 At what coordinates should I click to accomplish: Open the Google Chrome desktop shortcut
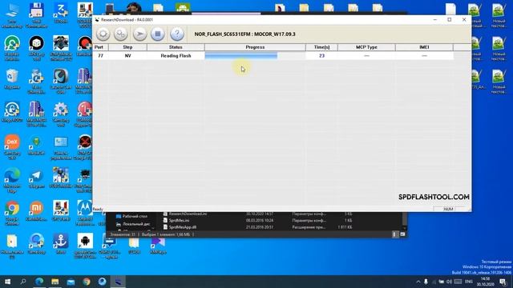[12, 213]
